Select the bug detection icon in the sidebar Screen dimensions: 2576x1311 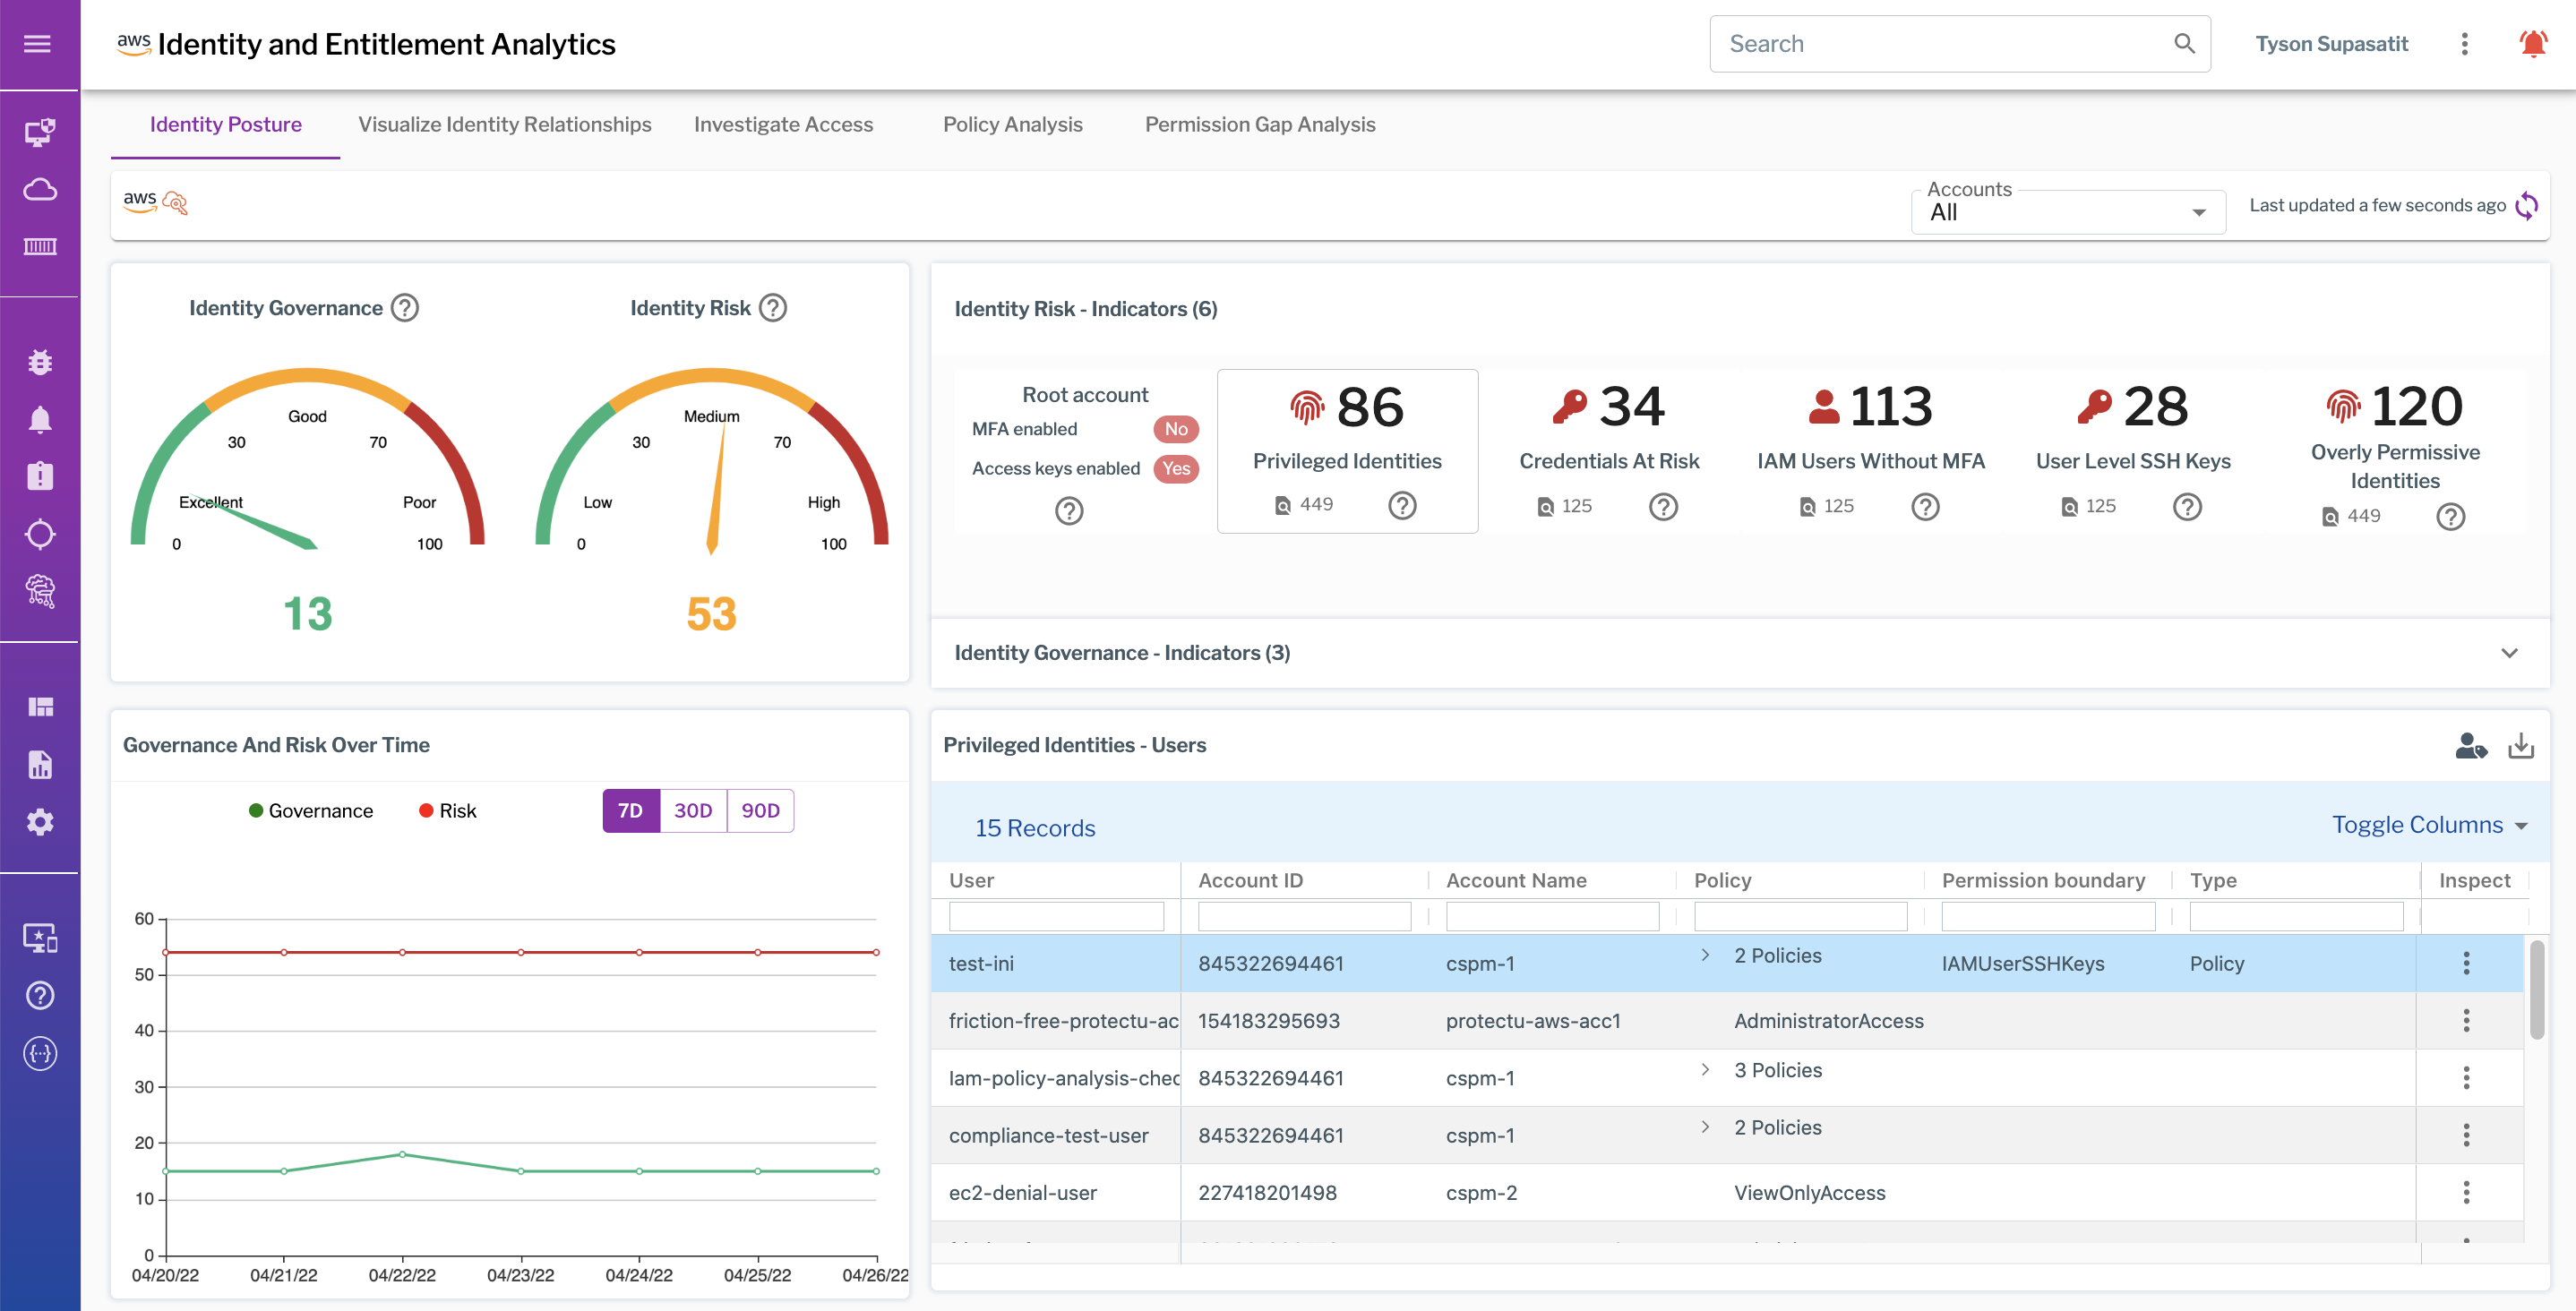click(40, 361)
